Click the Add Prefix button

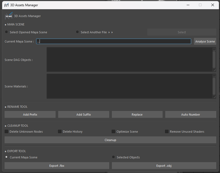[x=30, y=115]
